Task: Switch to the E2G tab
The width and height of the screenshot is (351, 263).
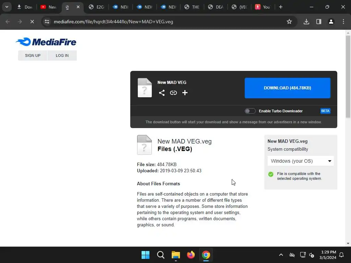Action: (96, 7)
